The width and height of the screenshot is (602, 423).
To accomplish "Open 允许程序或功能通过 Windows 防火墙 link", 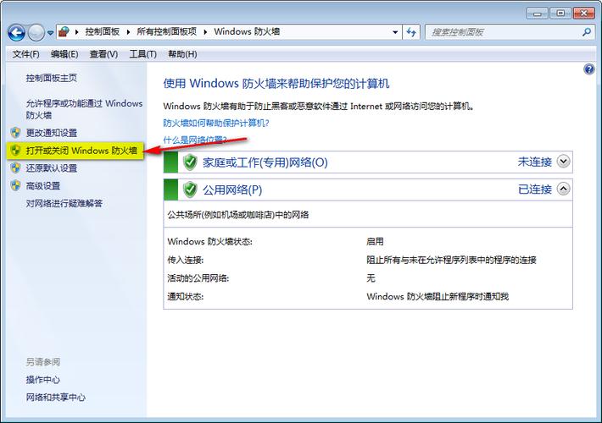I will (84, 109).
